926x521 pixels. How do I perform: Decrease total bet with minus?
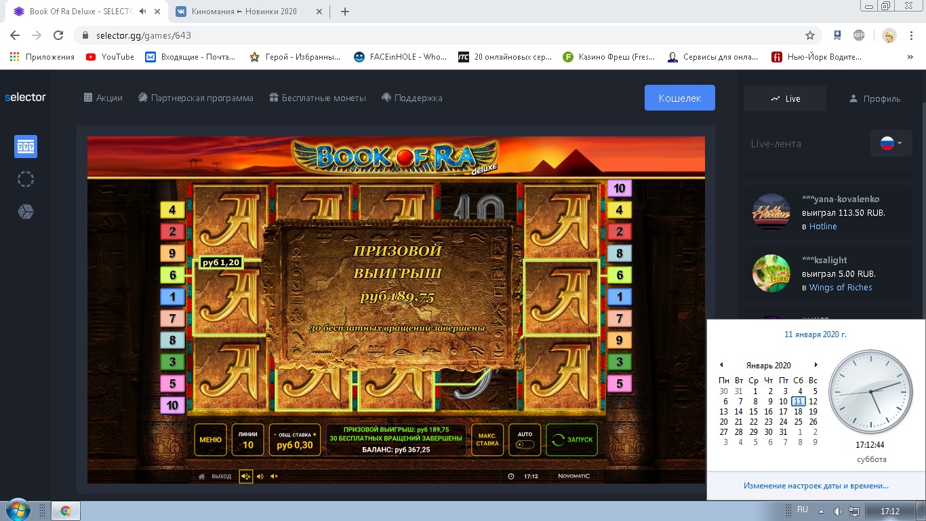point(275,434)
